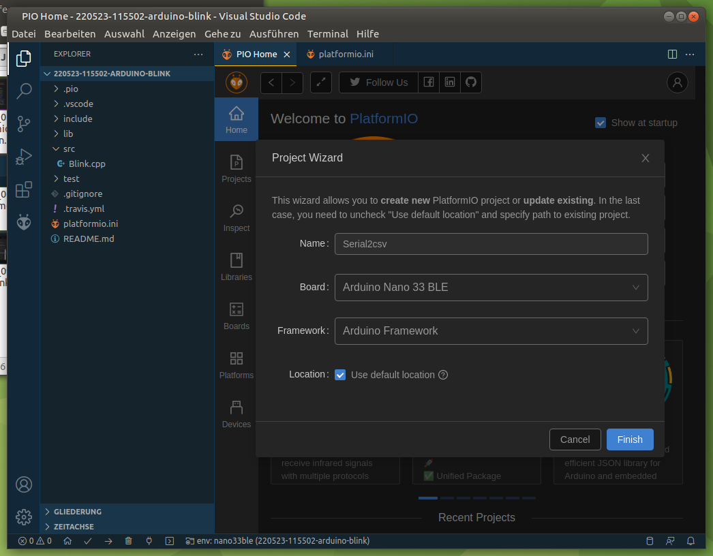
Task: Expand the include folder
Action: pos(127,119)
